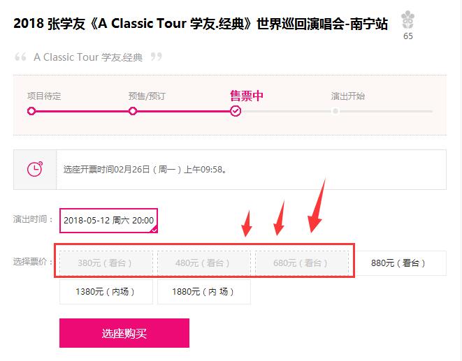The image size is (462, 361).
Task: Select the 680元 (看台) ticket price
Action: point(302,263)
